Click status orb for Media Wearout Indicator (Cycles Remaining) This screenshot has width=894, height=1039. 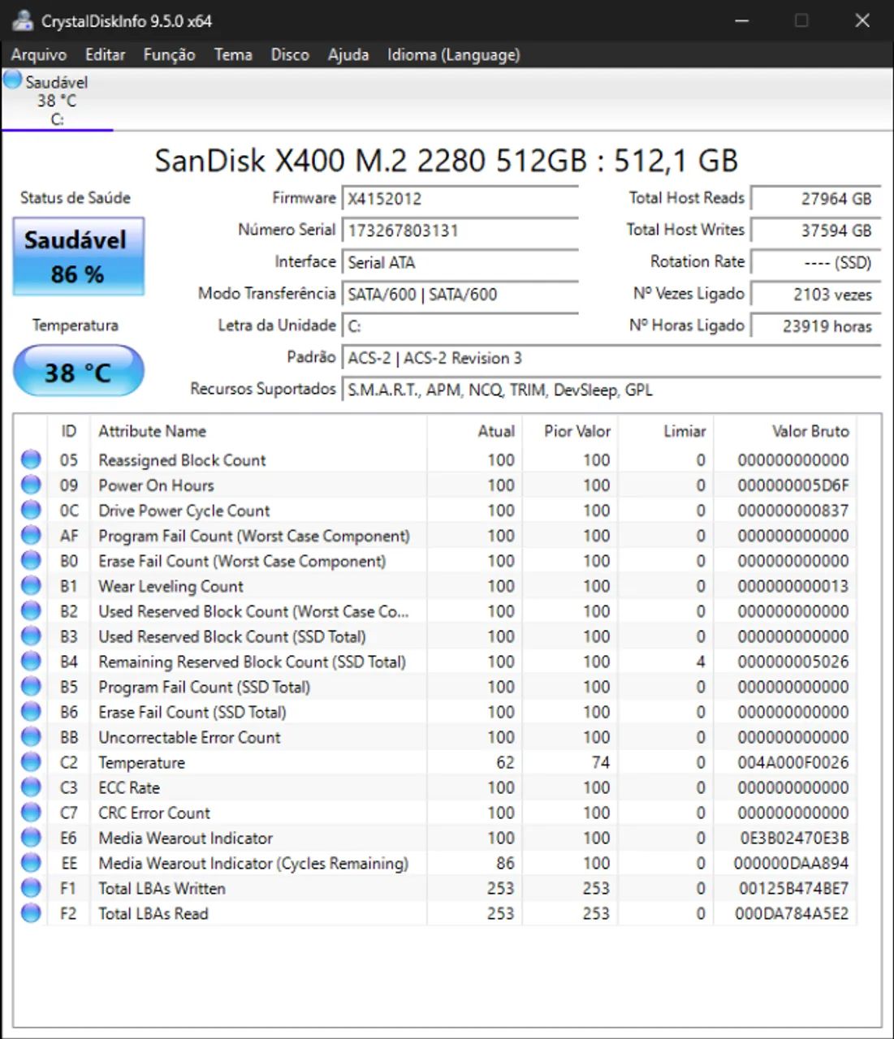[x=31, y=862]
